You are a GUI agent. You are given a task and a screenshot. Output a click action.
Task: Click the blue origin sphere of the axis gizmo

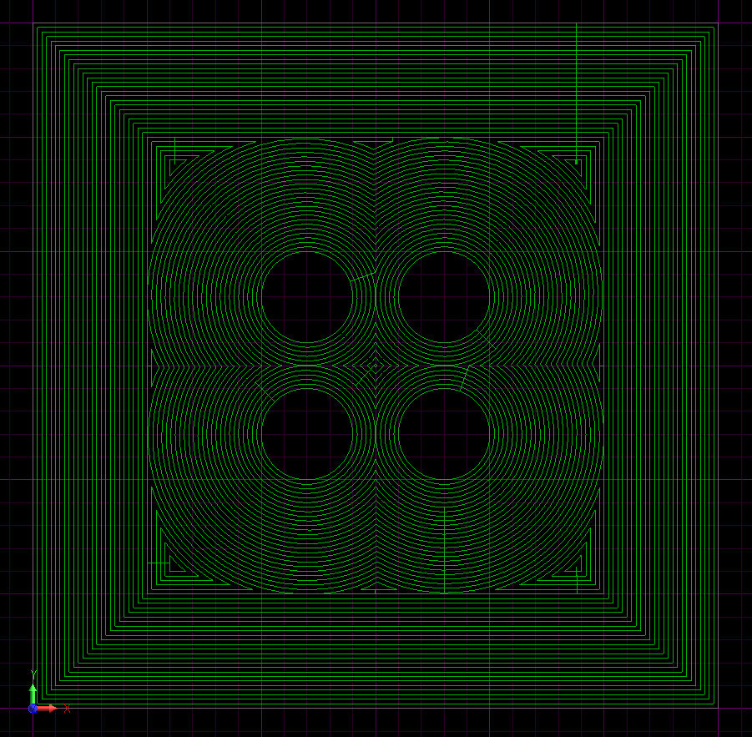click(x=33, y=709)
